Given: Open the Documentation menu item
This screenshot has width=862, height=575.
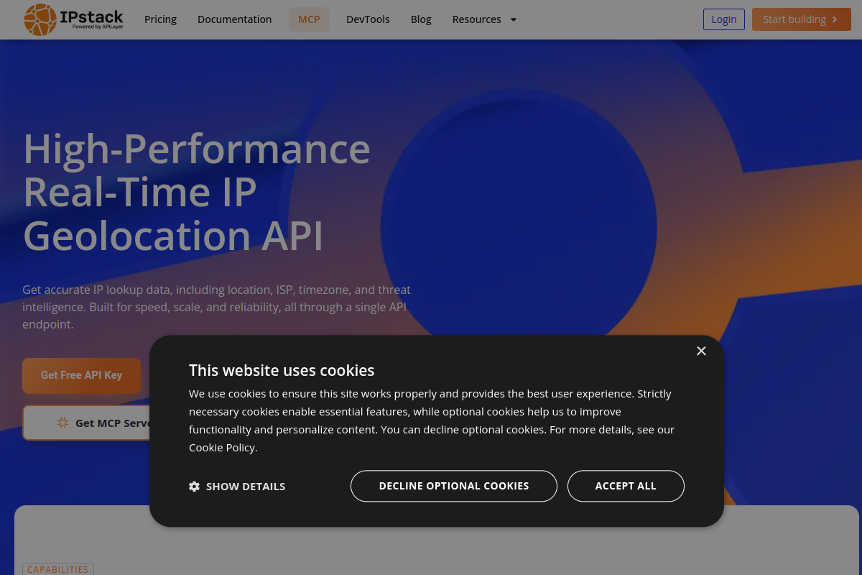Looking at the screenshot, I should [235, 19].
